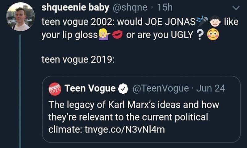This screenshot has height=148, width=247.
Task: Open the shqueenie baby display name
Action: pos(75,8)
